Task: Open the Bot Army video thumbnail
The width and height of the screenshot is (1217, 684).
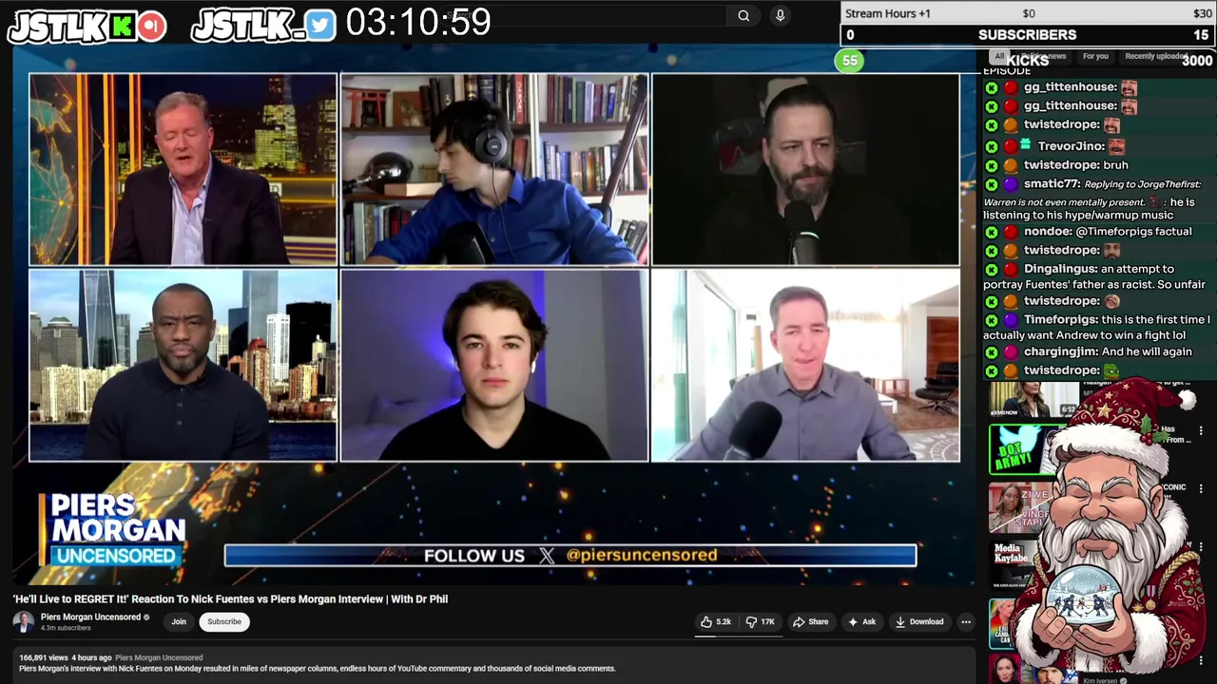Action: (x=1022, y=448)
